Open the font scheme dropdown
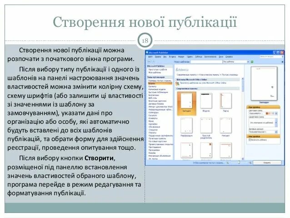Viewport: 290px width, 218px height. tap(276, 122)
